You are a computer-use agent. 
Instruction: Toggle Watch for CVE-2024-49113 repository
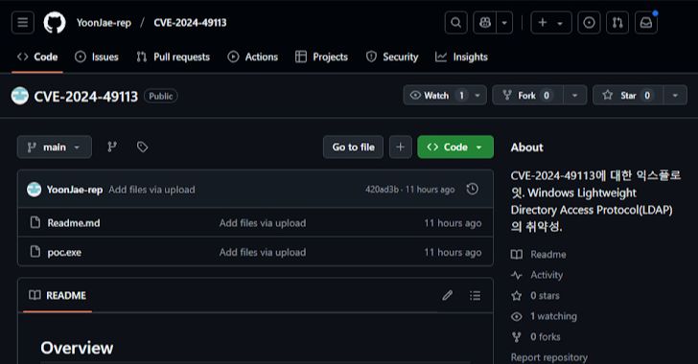click(436, 95)
